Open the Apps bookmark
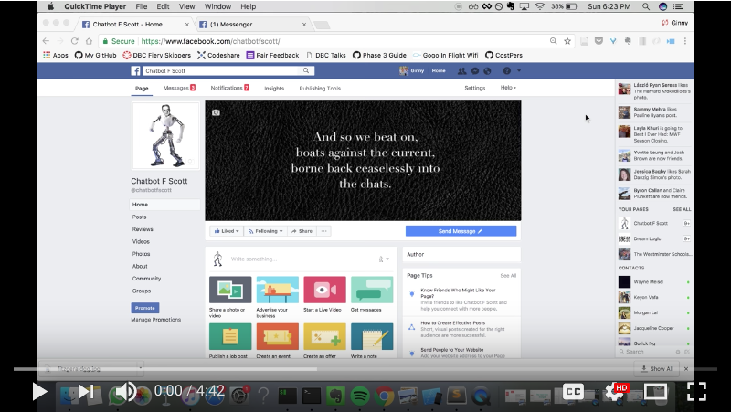The height and width of the screenshot is (412, 731). 56,55
